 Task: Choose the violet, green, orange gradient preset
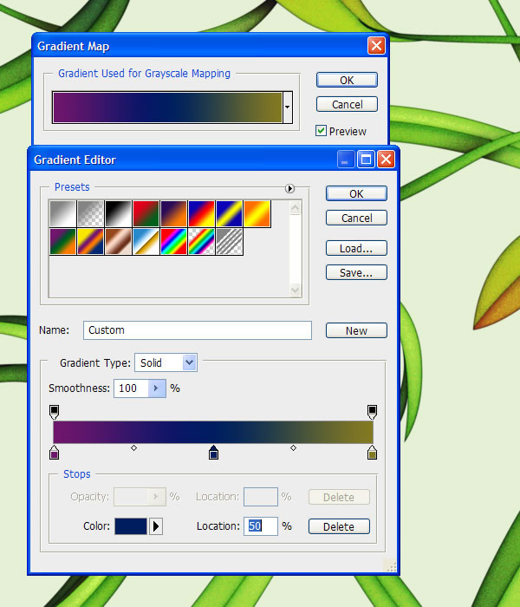pos(62,242)
